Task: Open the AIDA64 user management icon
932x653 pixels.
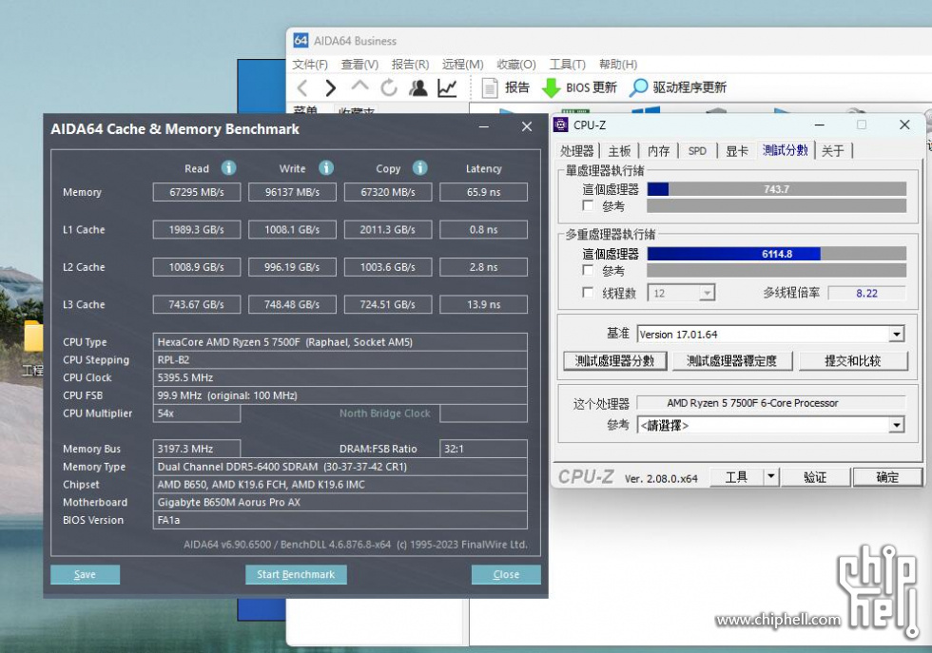Action: 418,88
